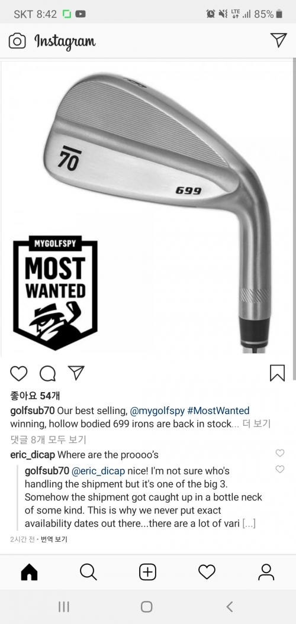Image resolution: width=296 pixels, height=624 pixels.
Task: Open the Activity heart tab
Action: [207, 573]
